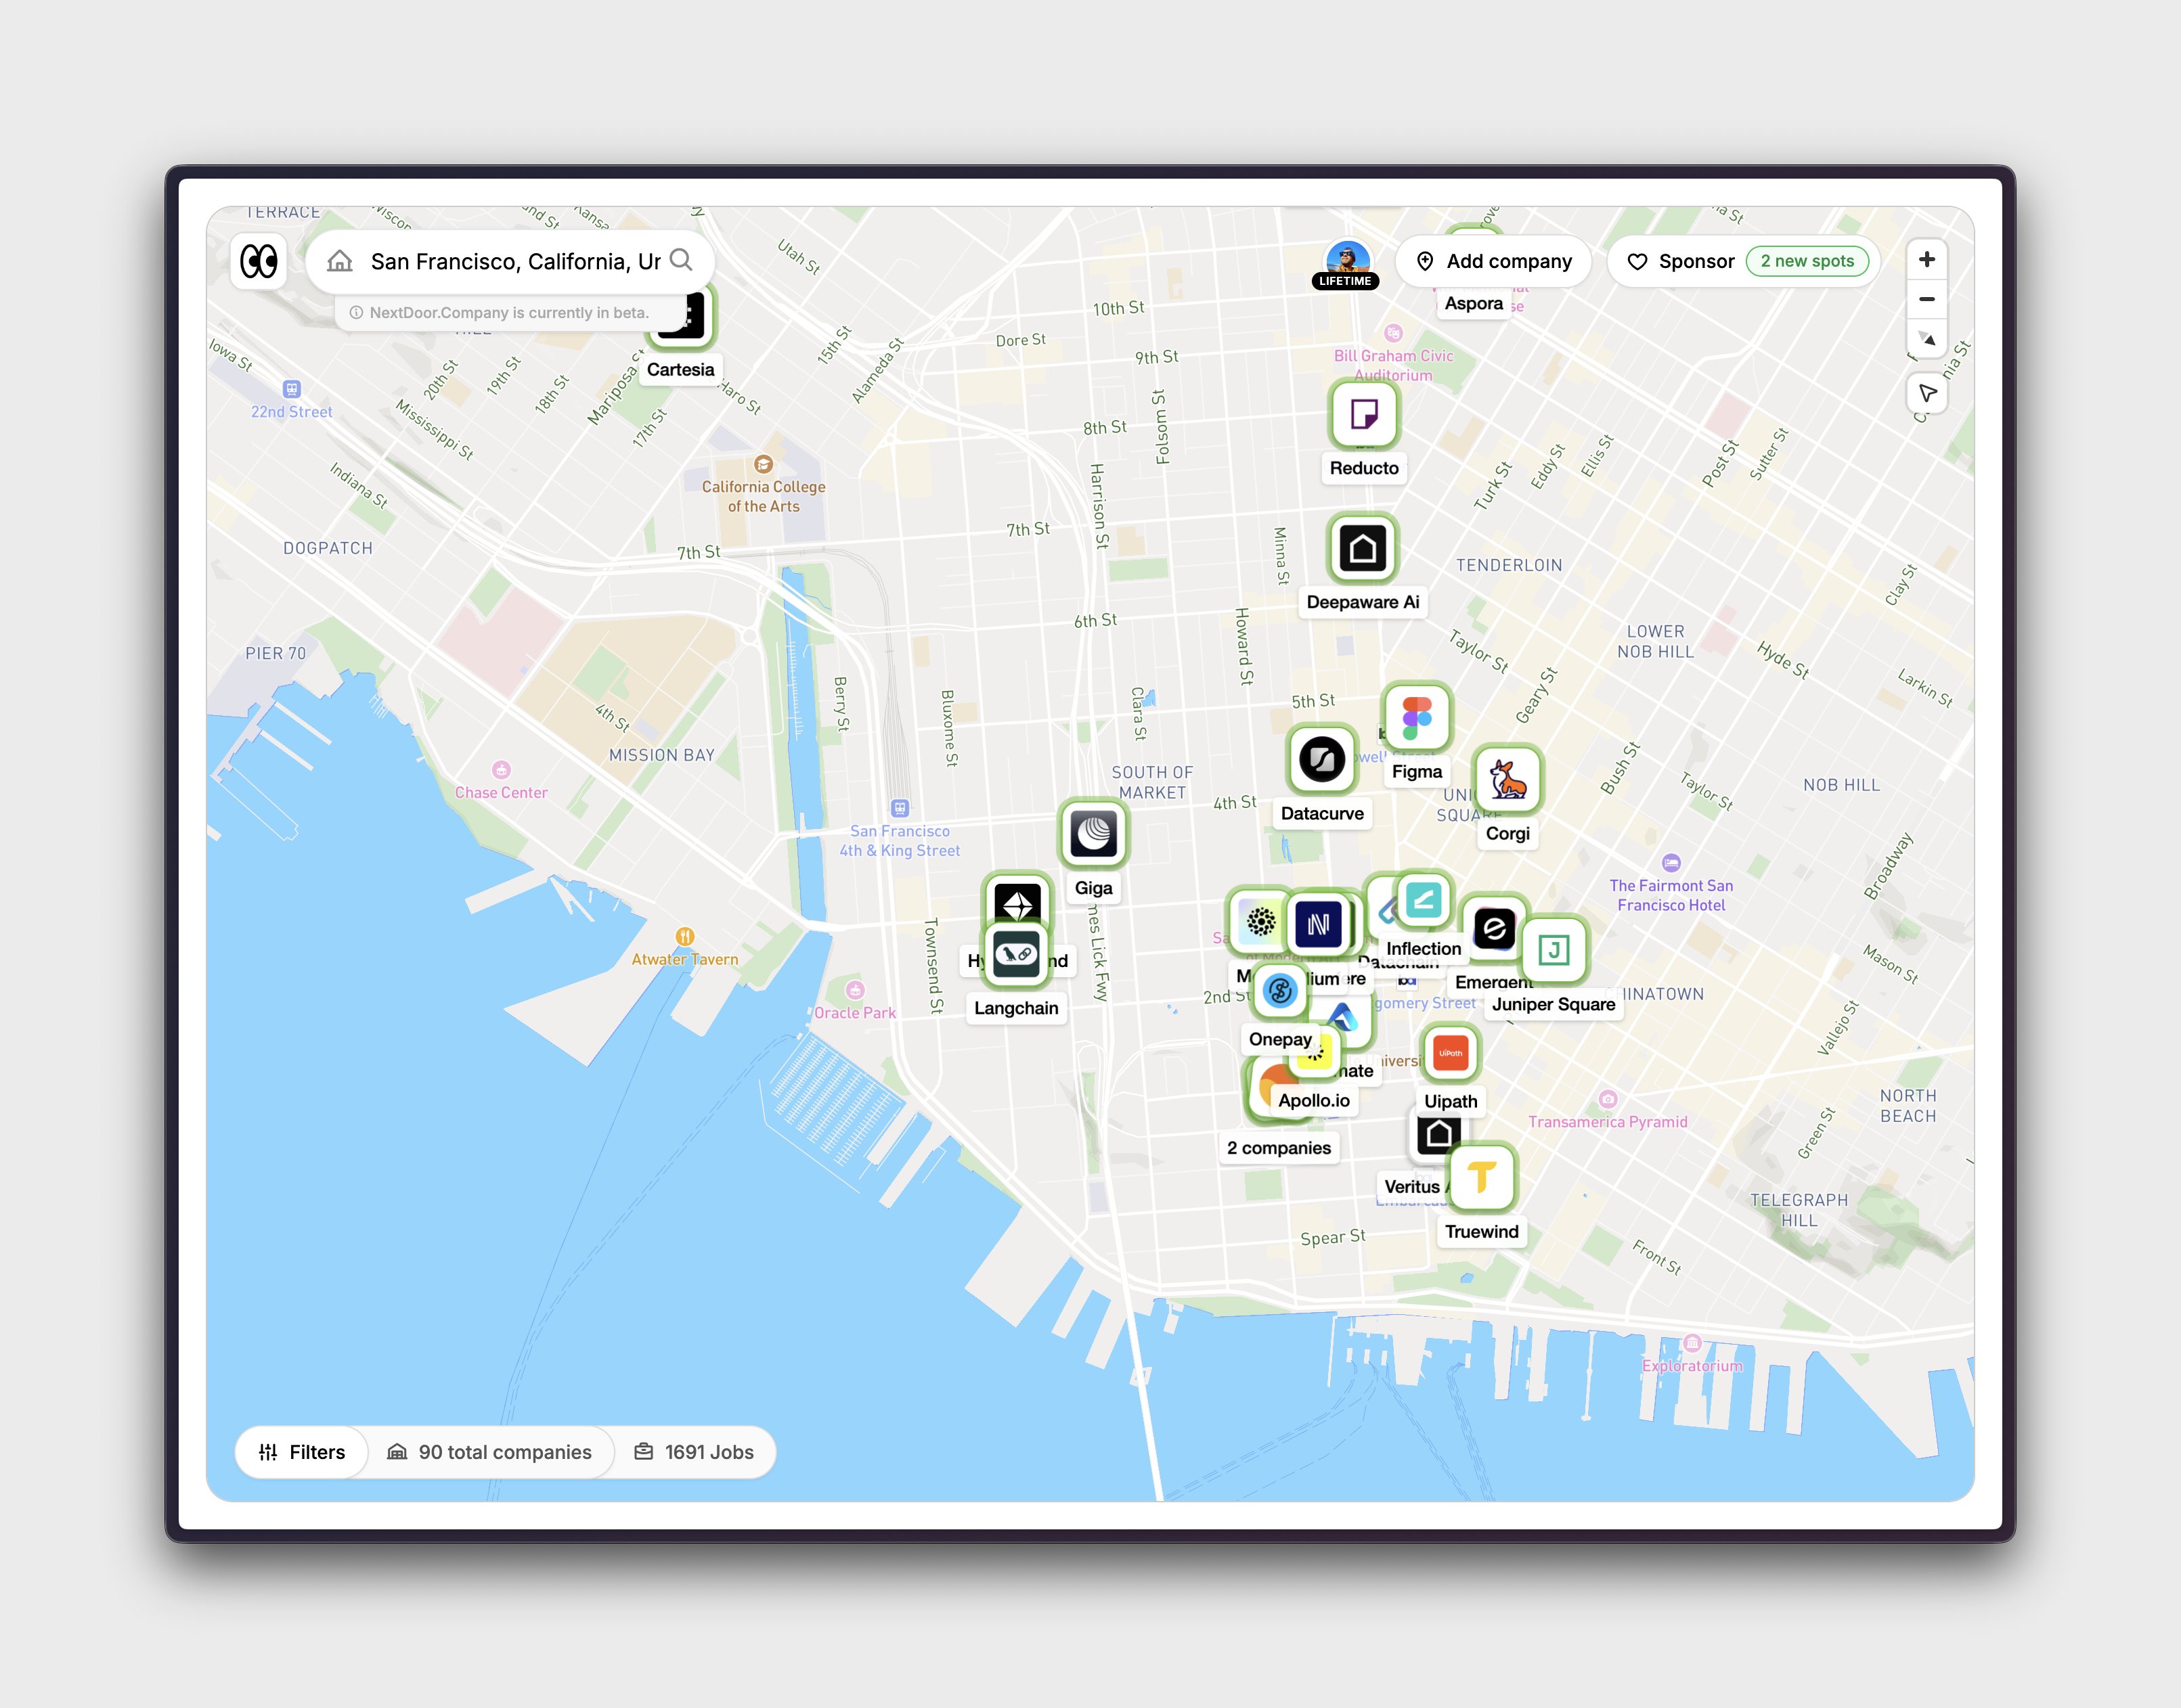Click Add company
Viewport: 2181px width, 1708px height.
1494,261
